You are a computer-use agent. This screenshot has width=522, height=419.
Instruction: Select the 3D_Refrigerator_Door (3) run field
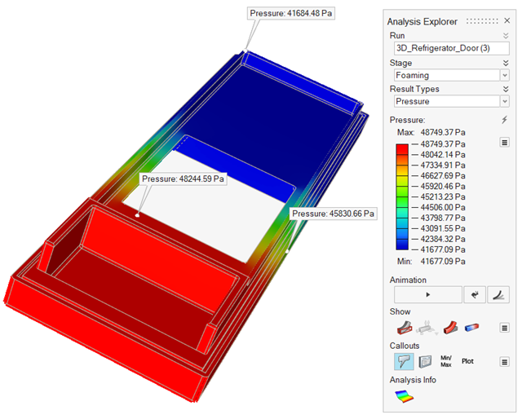pos(451,48)
